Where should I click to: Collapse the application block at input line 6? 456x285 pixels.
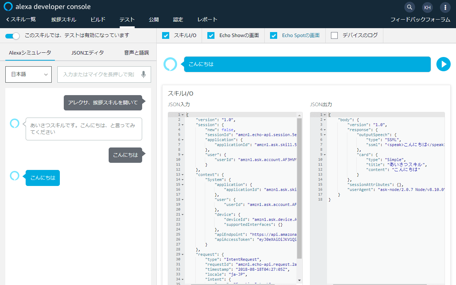pyautogui.click(x=183, y=140)
